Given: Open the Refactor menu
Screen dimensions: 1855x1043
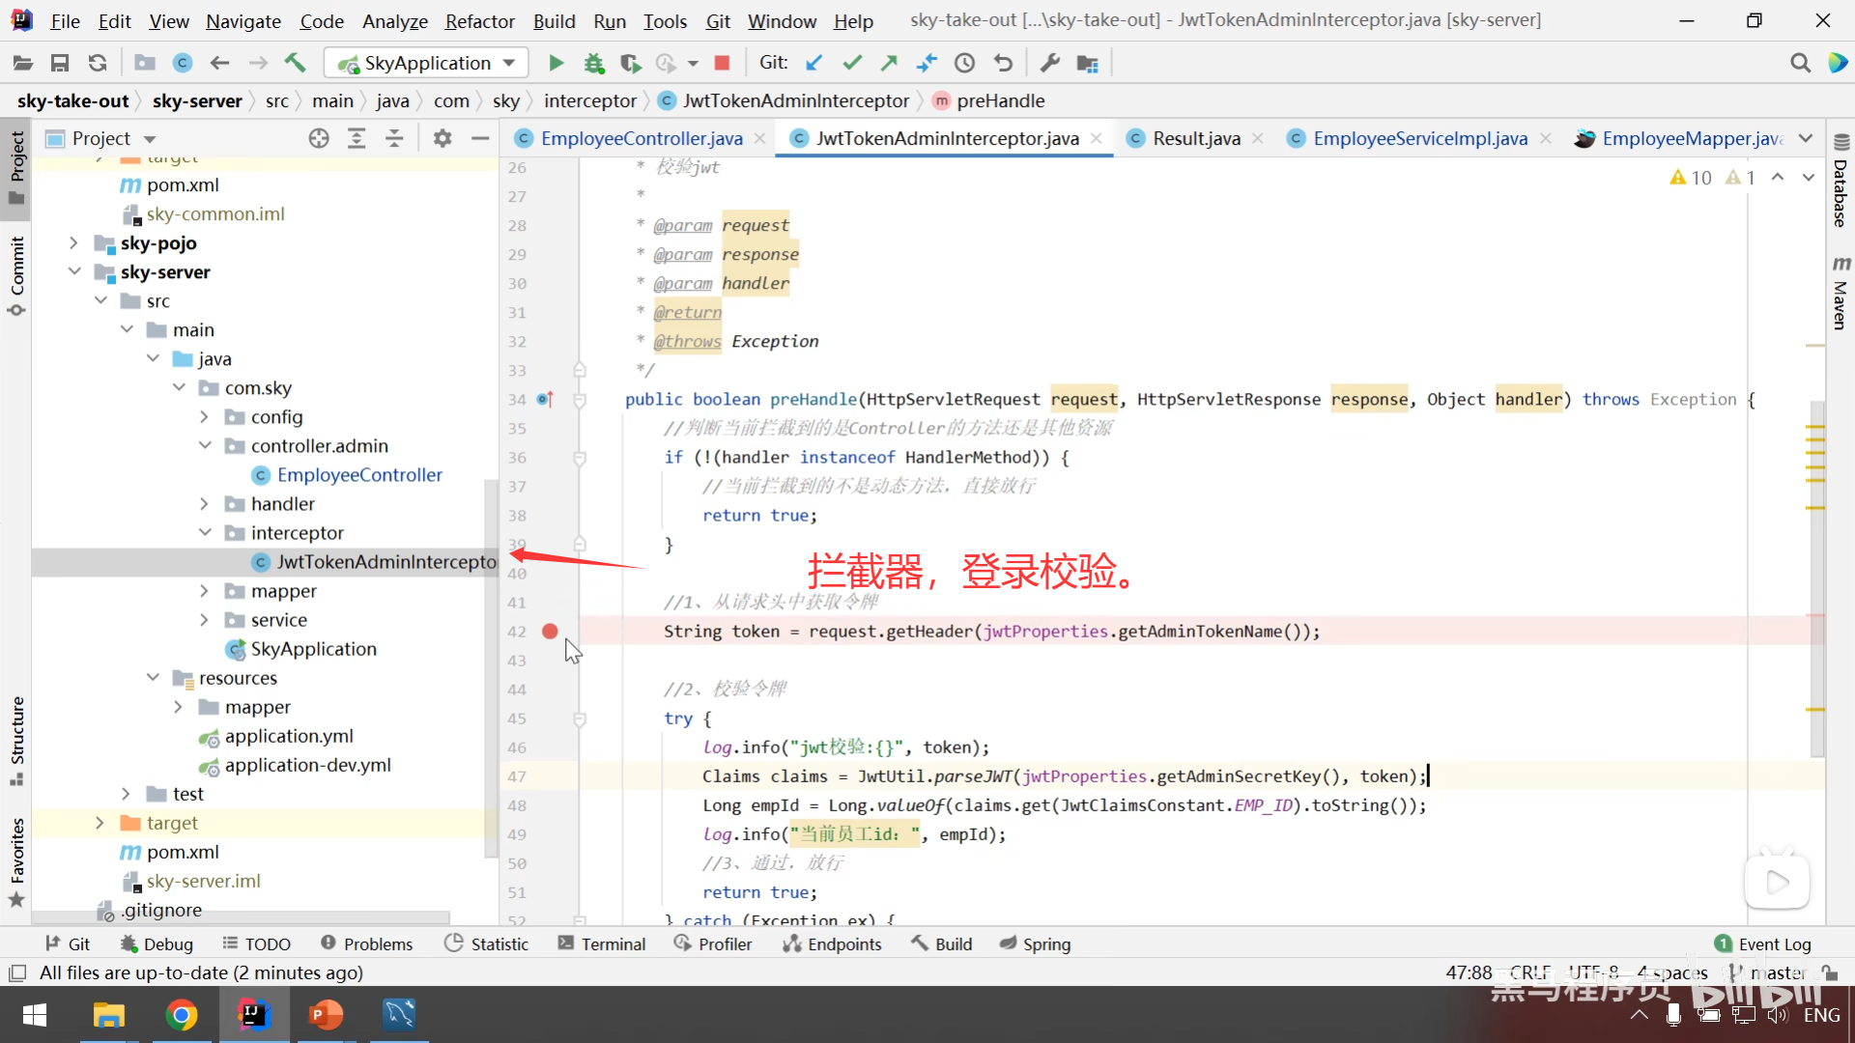Looking at the screenshot, I should click(x=479, y=21).
